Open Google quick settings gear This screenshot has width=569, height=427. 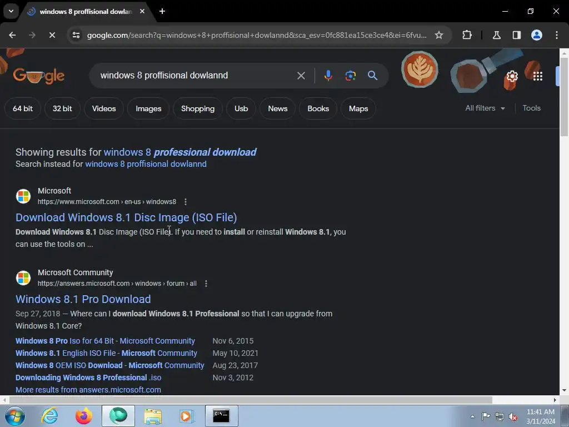click(x=512, y=76)
